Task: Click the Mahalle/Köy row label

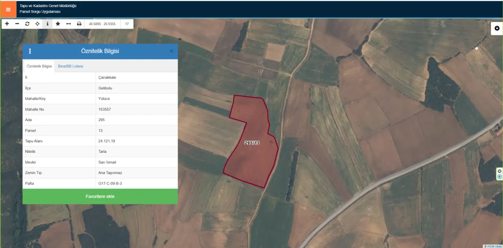Action: click(35, 99)
